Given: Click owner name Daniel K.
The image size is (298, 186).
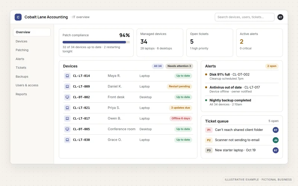Looking at the screenshot, I should click(115, 86).
